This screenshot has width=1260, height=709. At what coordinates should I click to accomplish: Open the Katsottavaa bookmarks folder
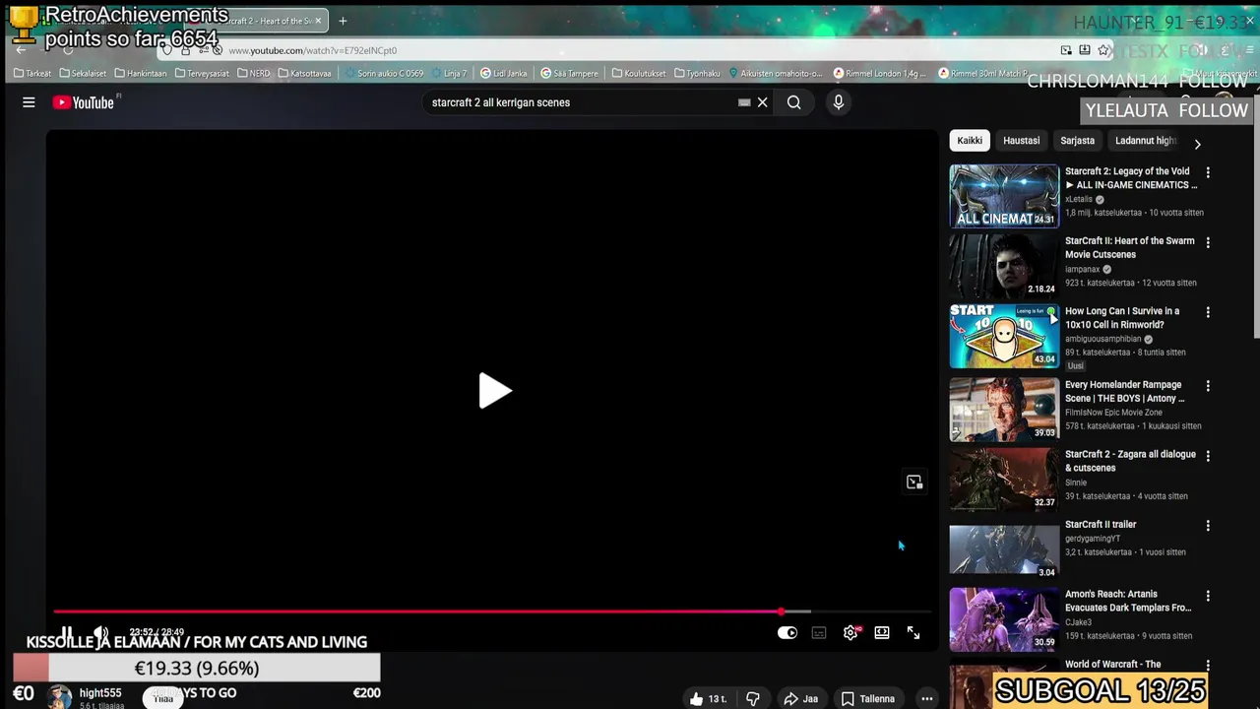coord(305,73)
